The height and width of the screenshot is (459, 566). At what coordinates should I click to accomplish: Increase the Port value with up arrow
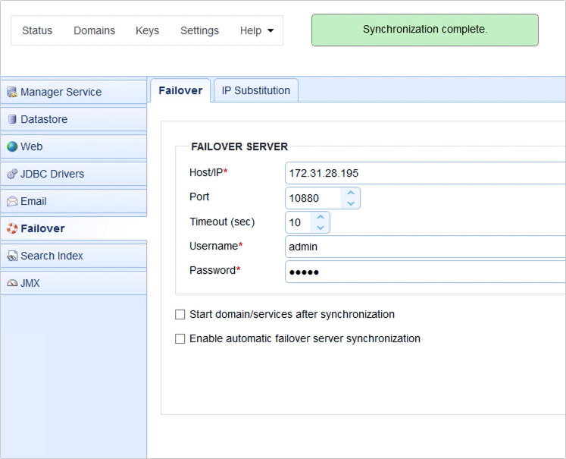(x=350, y=193)
